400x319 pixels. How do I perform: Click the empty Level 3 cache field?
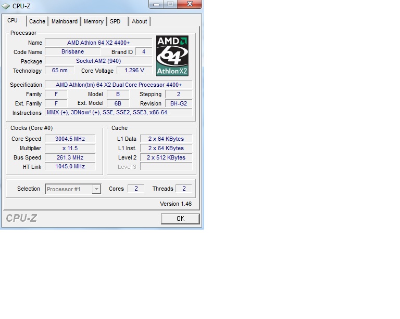coord(166,167)
